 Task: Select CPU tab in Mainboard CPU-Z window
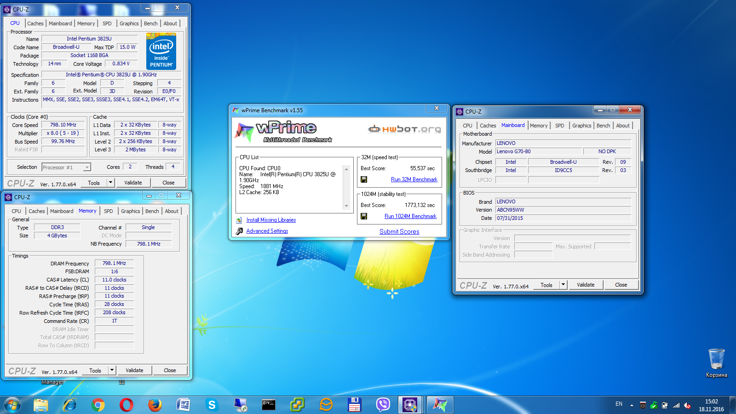pyautogui.click(x=467, y=126)
